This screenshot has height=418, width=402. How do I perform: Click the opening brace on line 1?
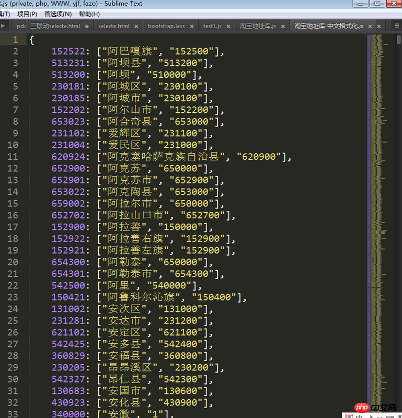point(32,40)
